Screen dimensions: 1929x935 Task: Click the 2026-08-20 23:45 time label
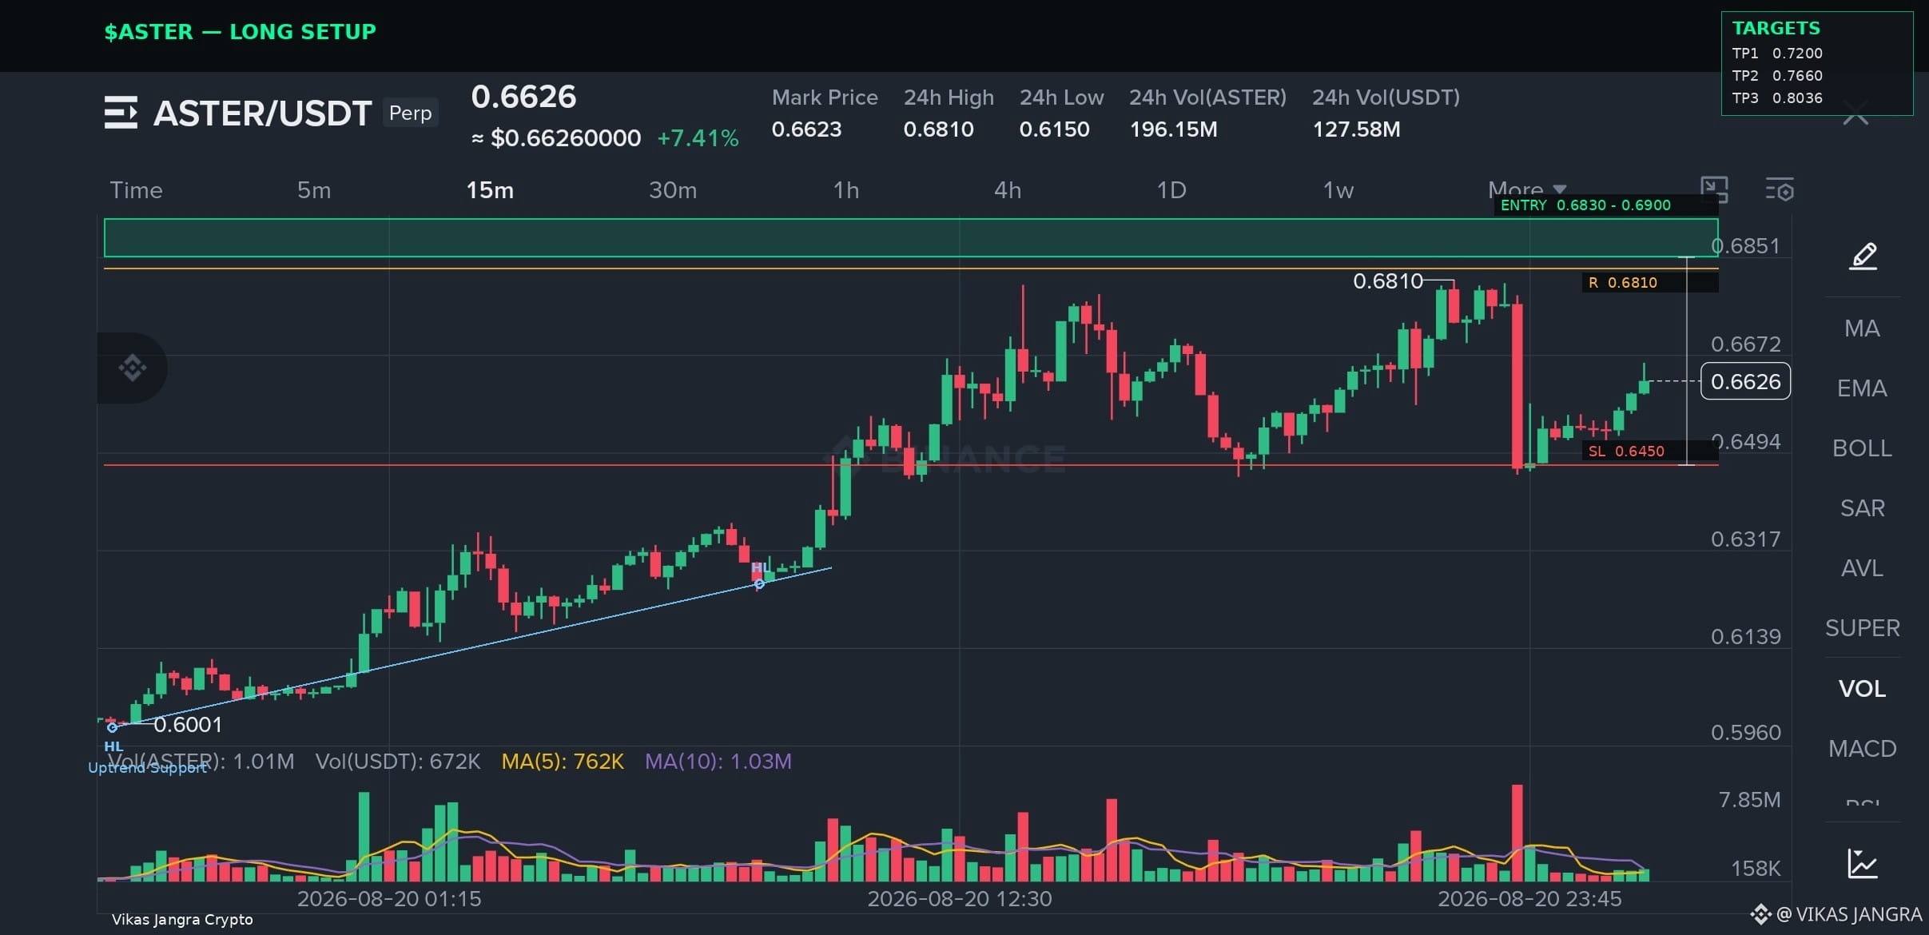pos(1529,899)
